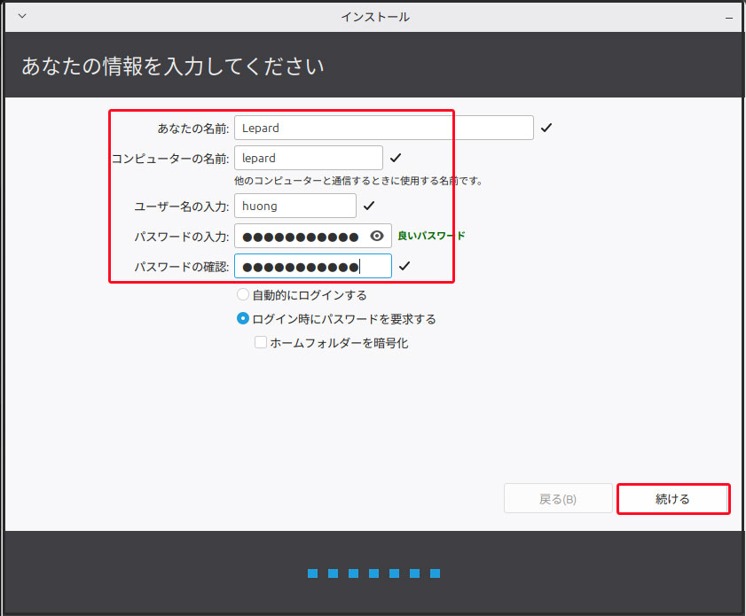Click the 続ける button

coord(673,499)
